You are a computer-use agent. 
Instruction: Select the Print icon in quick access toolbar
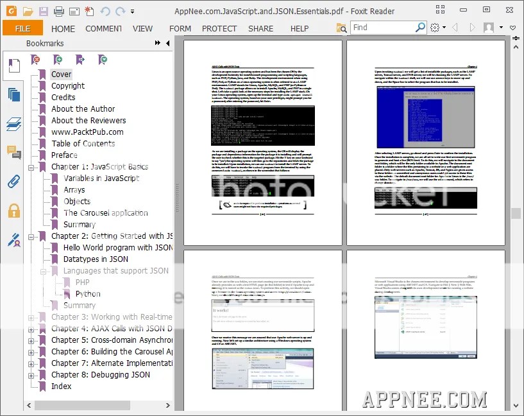coord(58,11)
